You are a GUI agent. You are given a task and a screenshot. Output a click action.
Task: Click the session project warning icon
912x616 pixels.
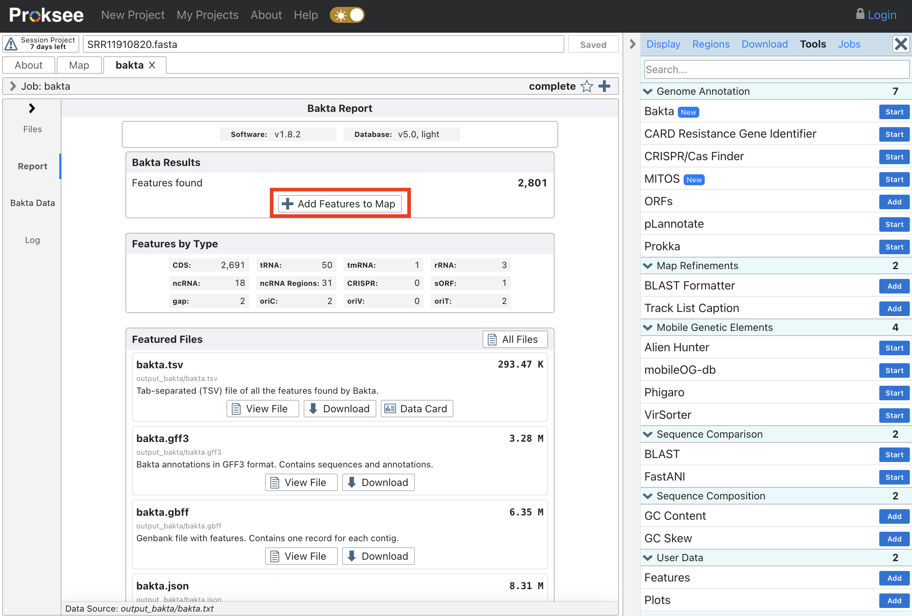tap(11, 44)
